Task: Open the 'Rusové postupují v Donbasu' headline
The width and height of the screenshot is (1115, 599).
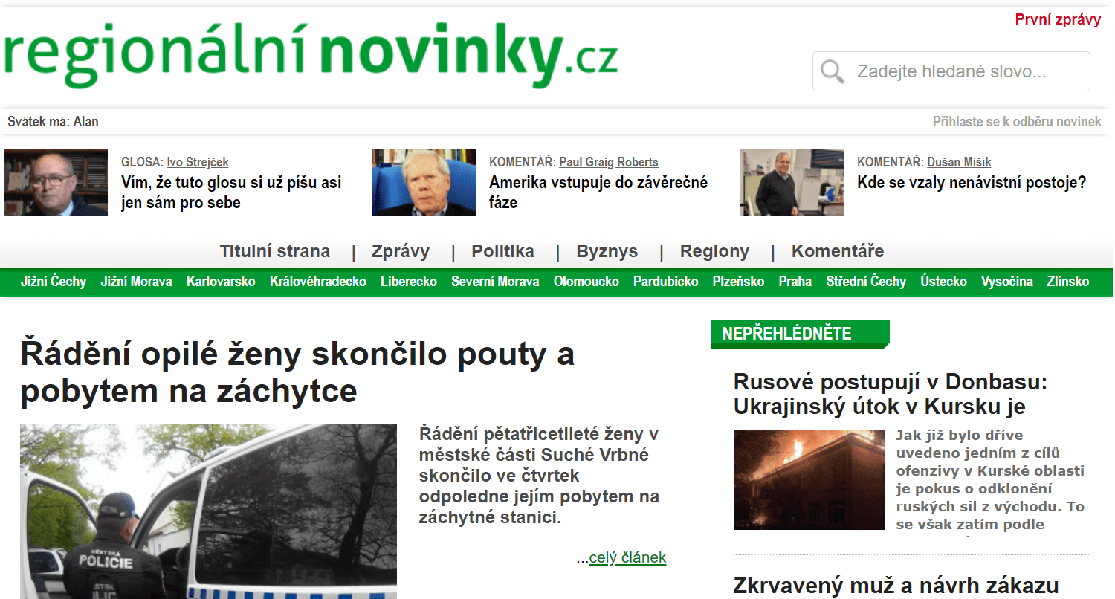Action: (891, 395)
